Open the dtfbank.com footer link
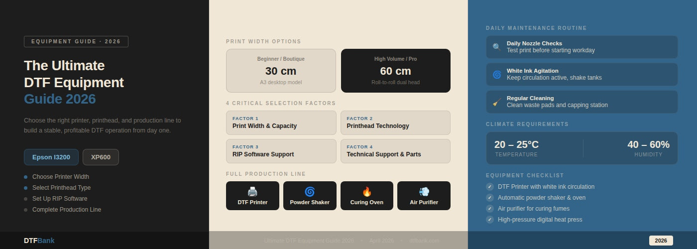The image size is (697, 249). pos(424,241)
